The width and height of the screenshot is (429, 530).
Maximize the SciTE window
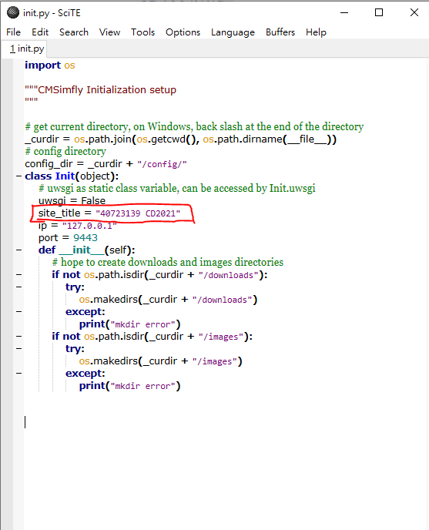click(x=379, y=12)
